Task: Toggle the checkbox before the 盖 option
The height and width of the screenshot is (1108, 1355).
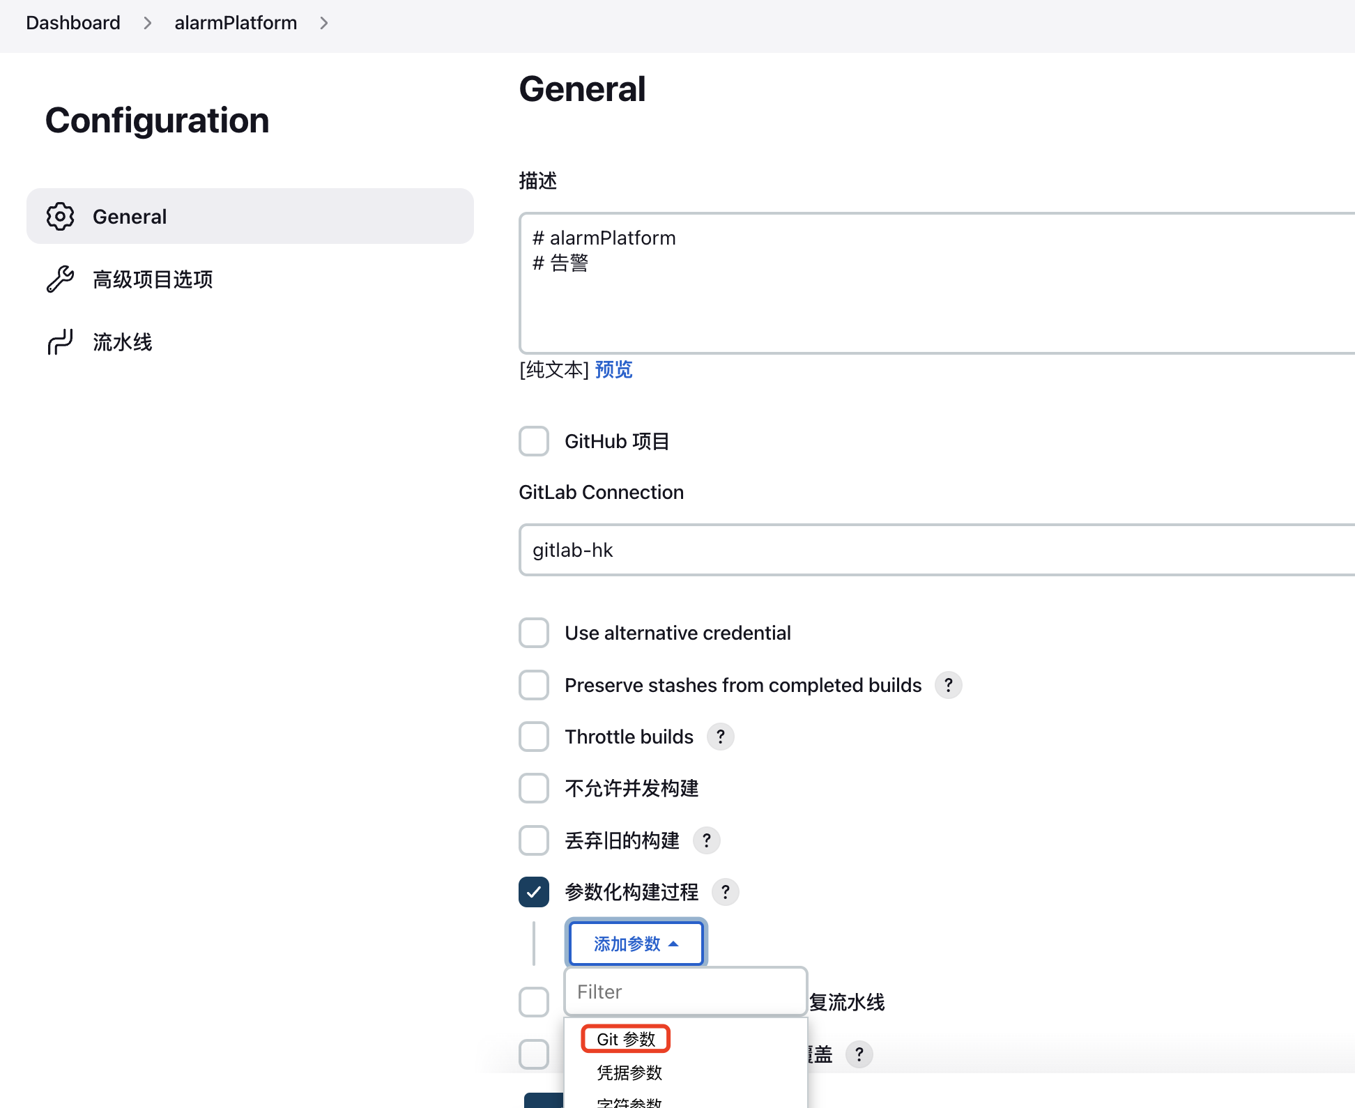Action: [x=534, y=1054]
